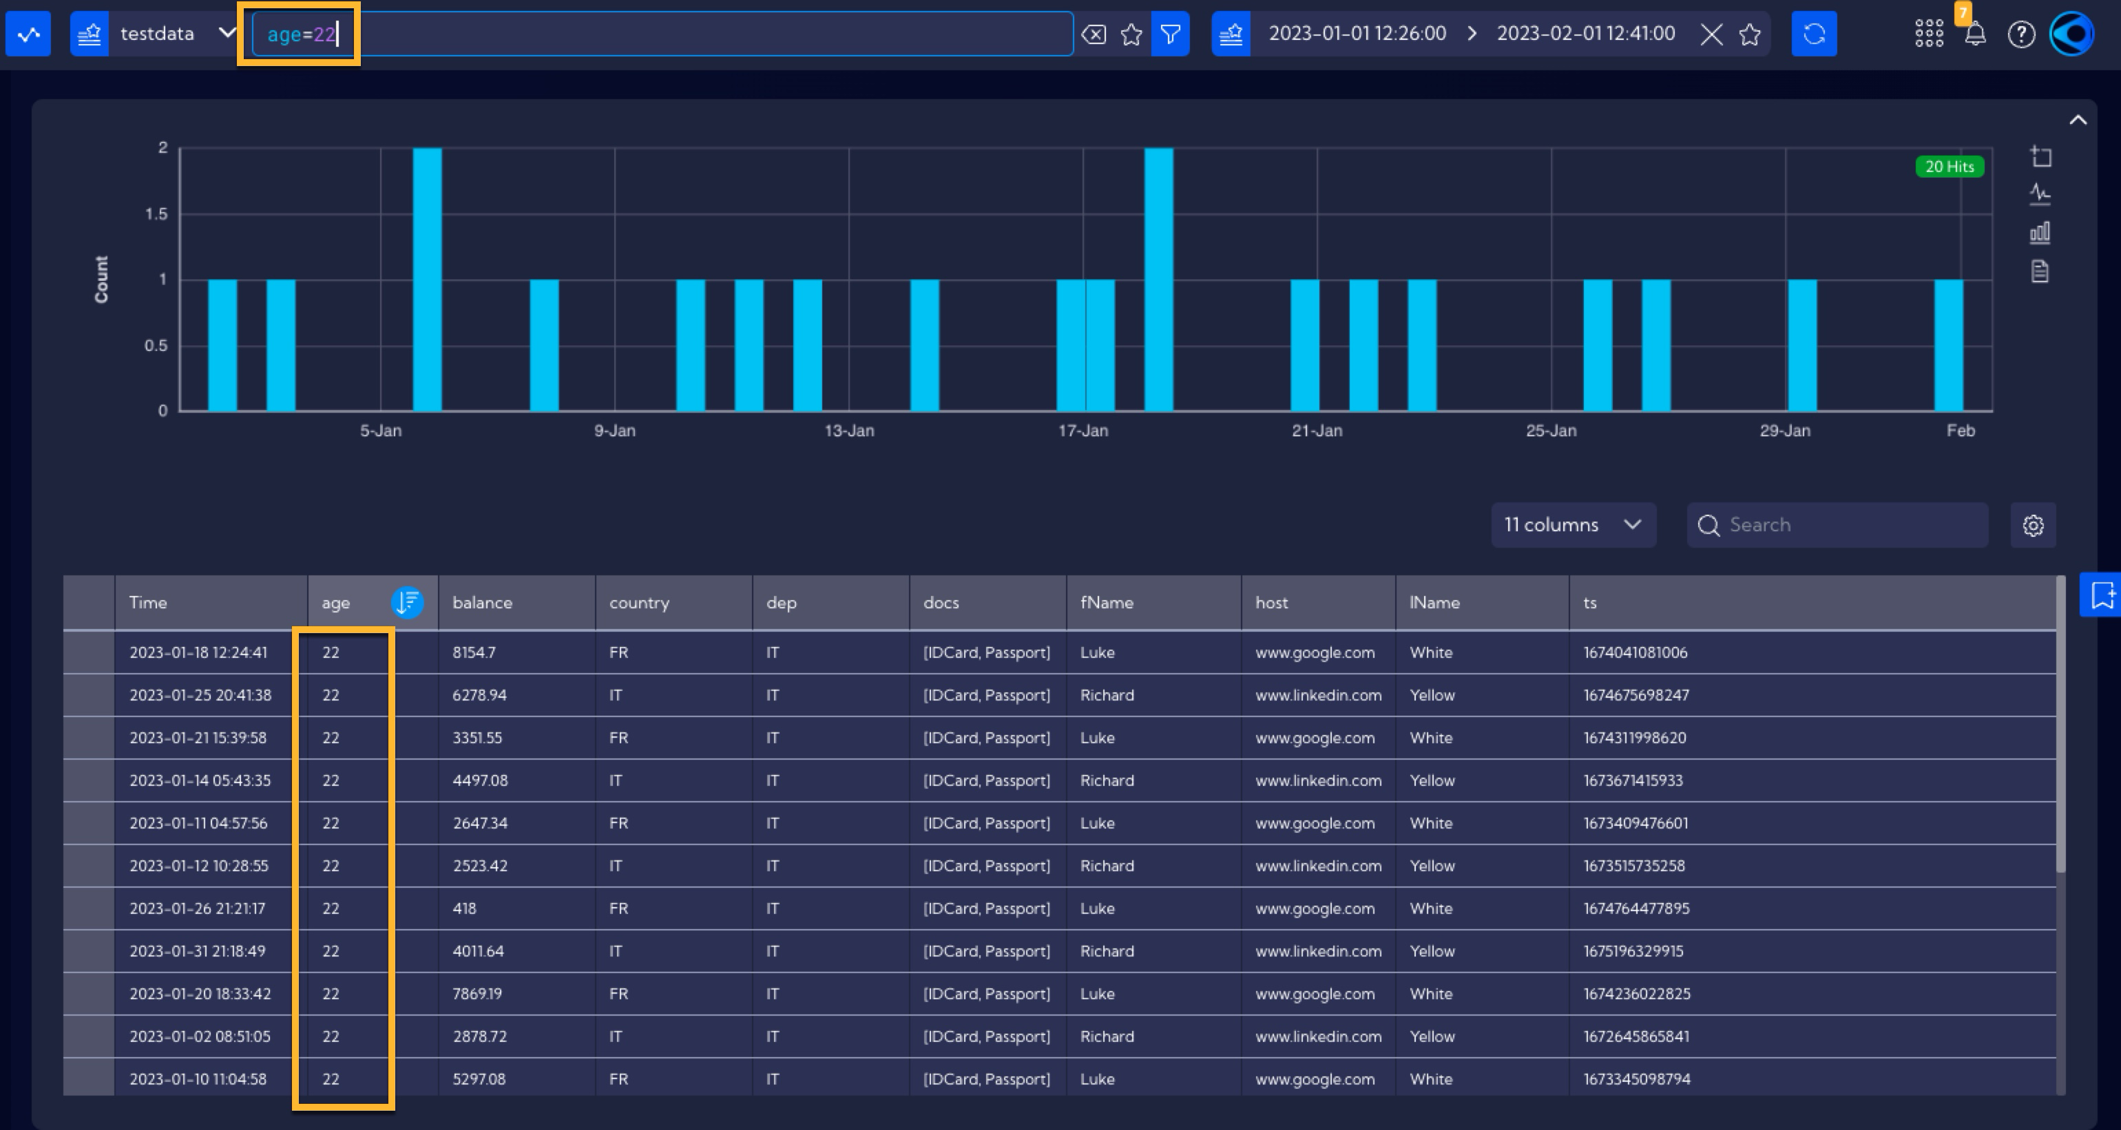Save the query using the star icon

coord(1131,34)
